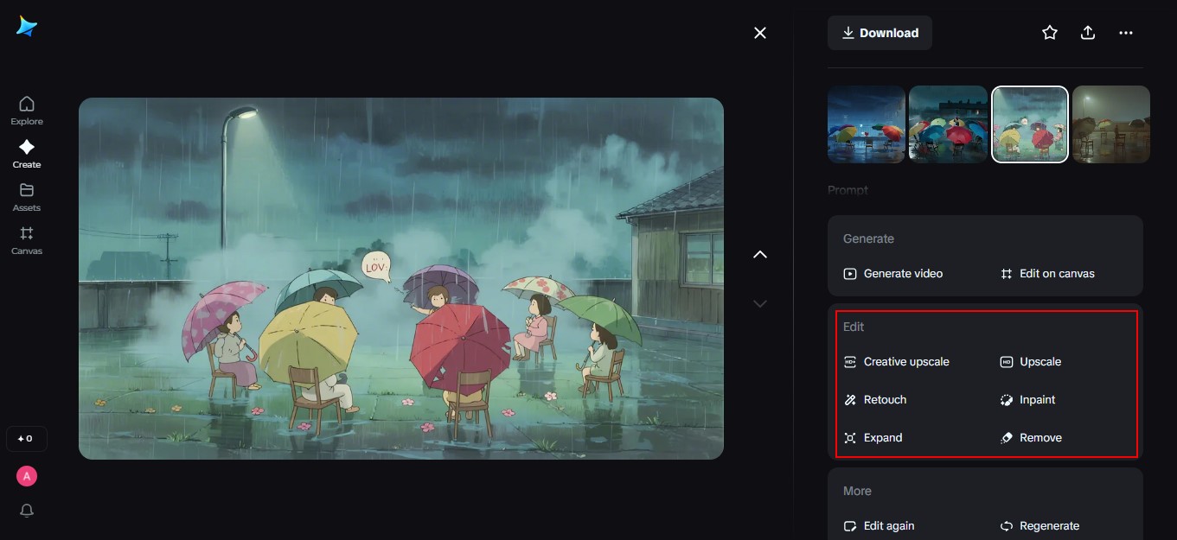Click the app logo in top corner
The height and width of the screenshot is (540, 1177).
click(27, 27)
